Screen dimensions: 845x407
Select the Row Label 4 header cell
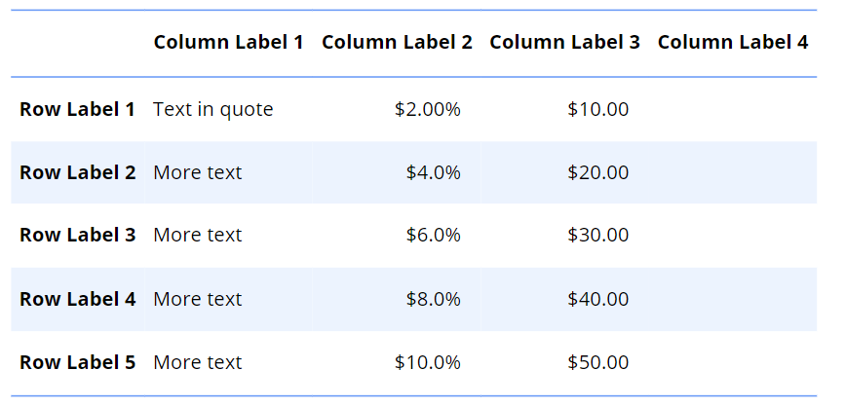click(x=77, y=299)
